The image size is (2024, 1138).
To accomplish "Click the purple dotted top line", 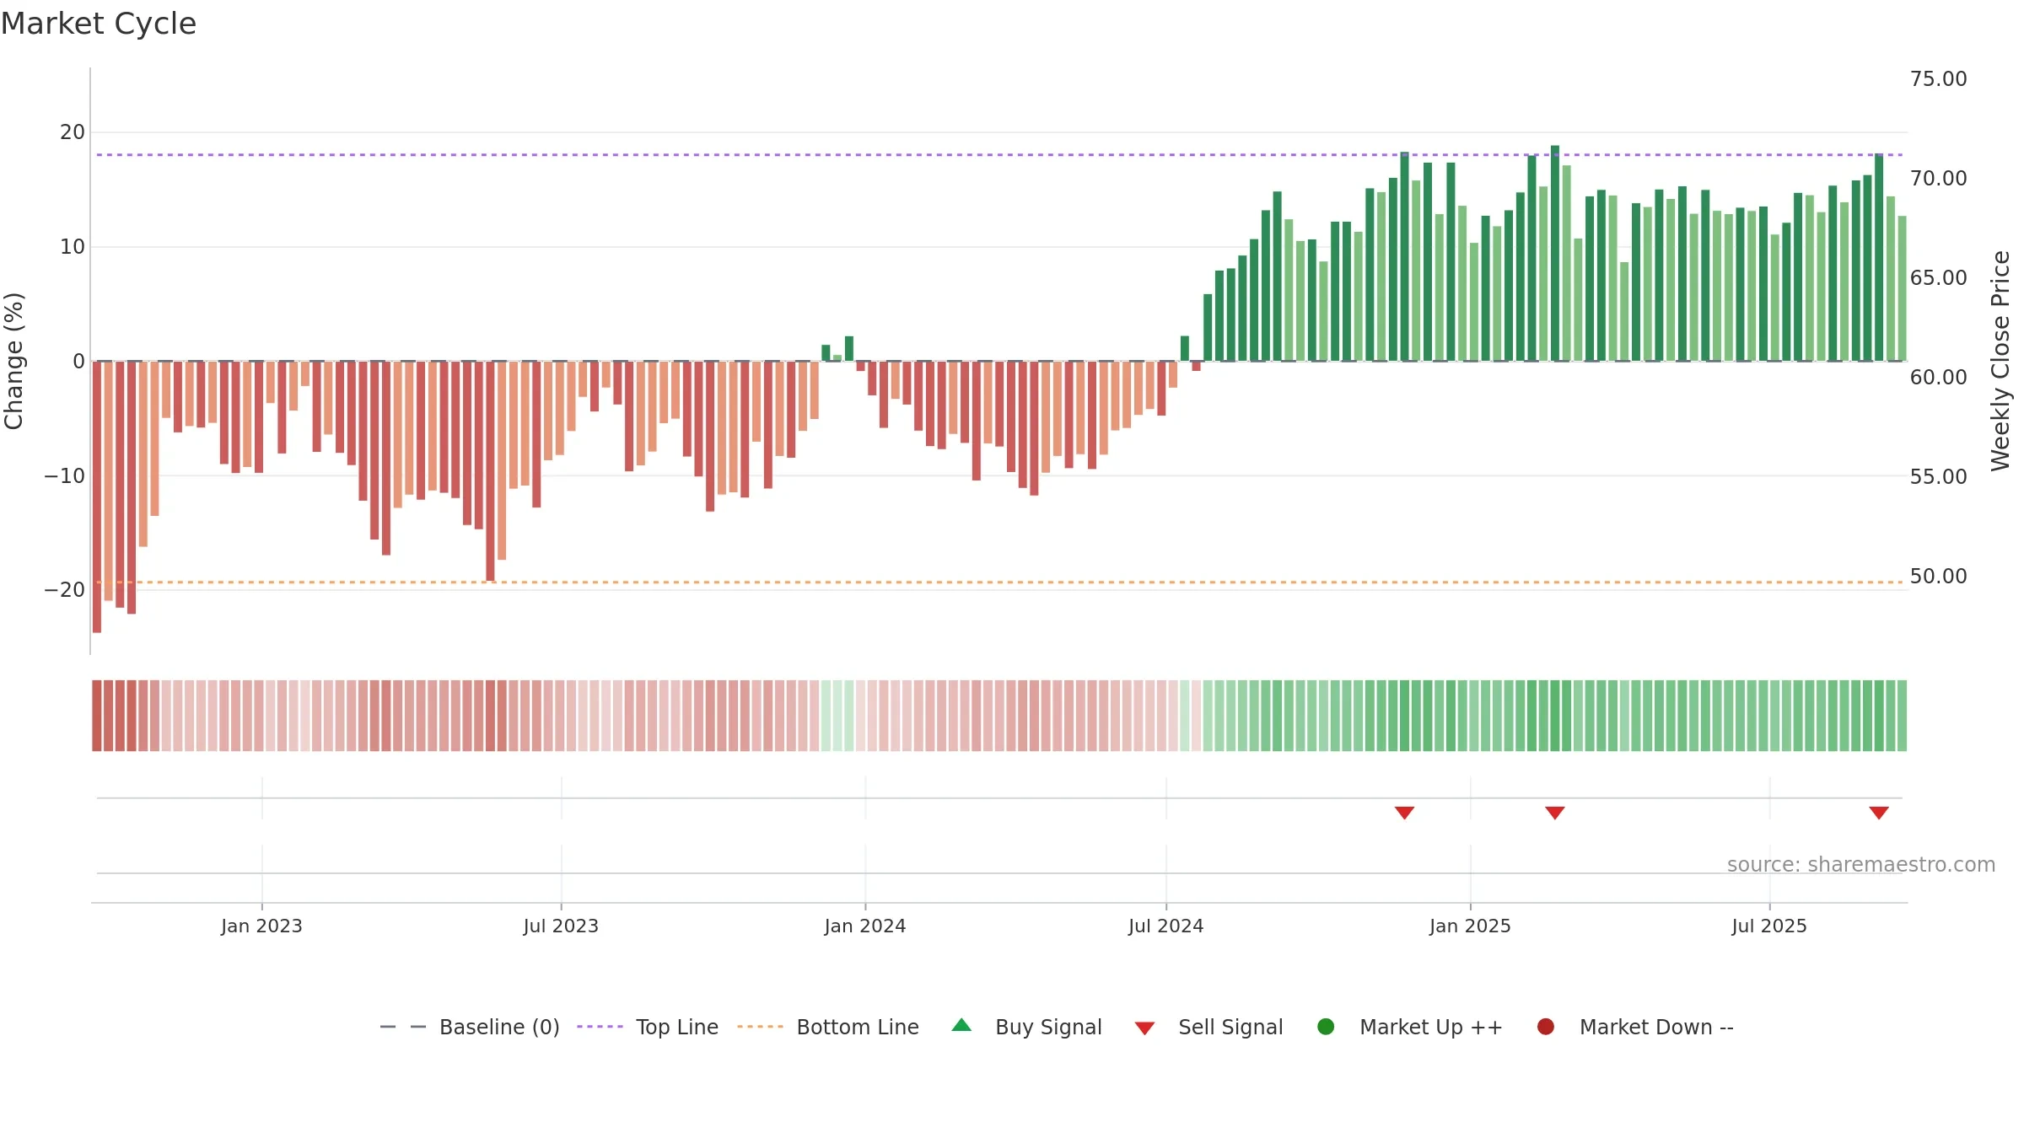I will (x=999, y=155).
